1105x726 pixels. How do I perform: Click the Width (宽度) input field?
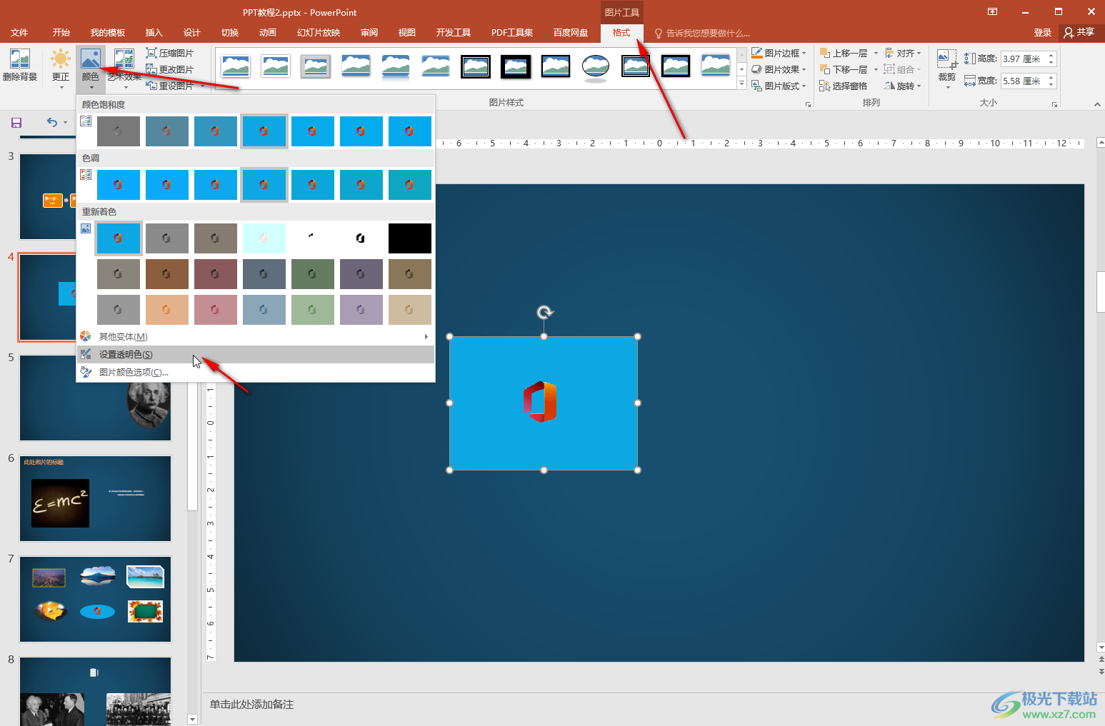coord(1024,81)
